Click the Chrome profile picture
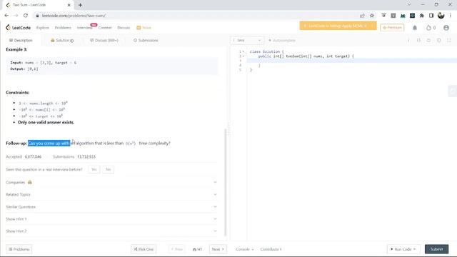The image size is (457, 257). coord(441,16)
